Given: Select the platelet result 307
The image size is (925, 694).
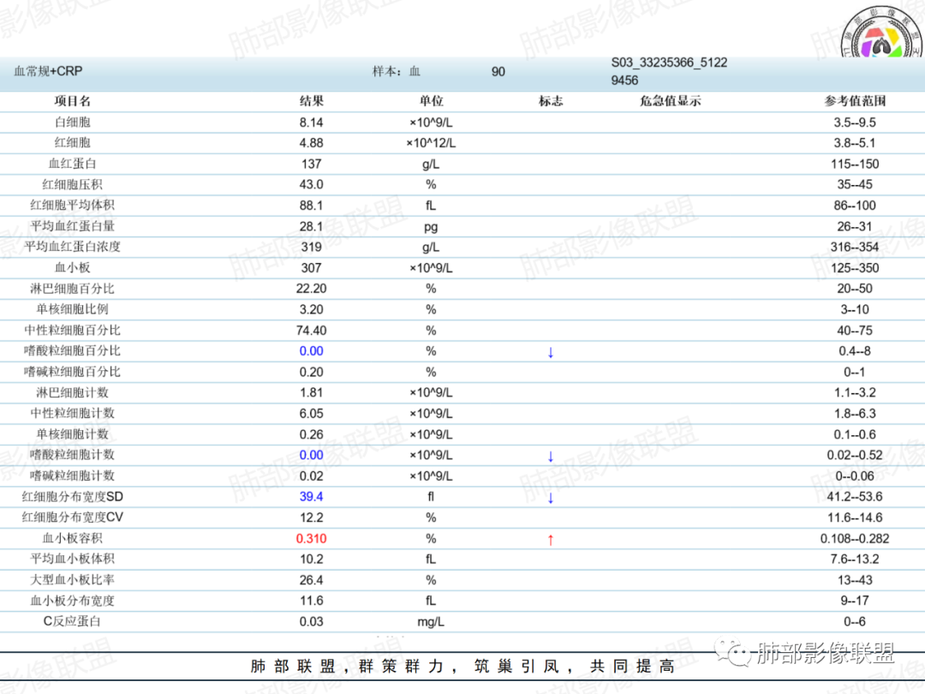Looking at the screenshot, I should tap(312, 268).
